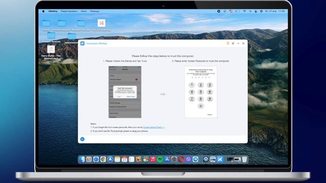Viewport: 326px width, 183px height.
Task: Open Spotlight search in the menu bar
Action: [x=250, y=11]
